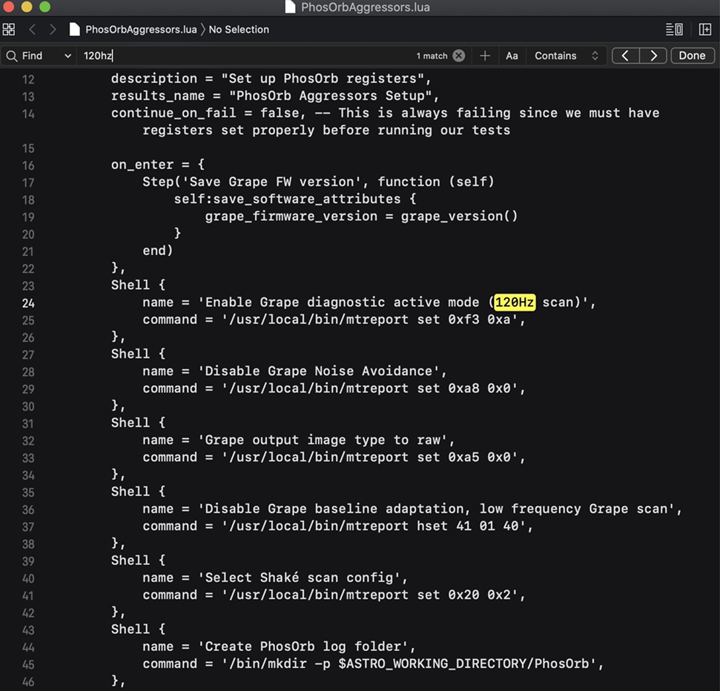
Task: Toggle the editor layout options icon
Action: (x=674, y=30)
